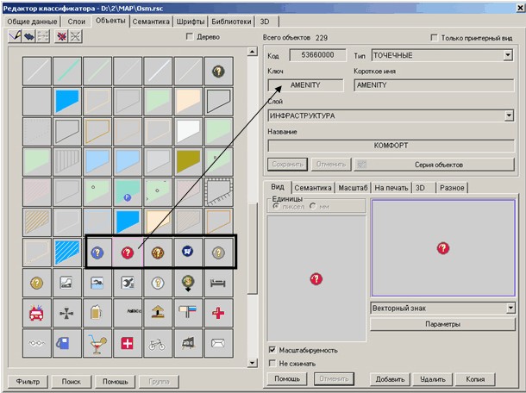Screen dimensions: 526x393
Task: Select the beer mug symbol
Action: pos(97,312)
